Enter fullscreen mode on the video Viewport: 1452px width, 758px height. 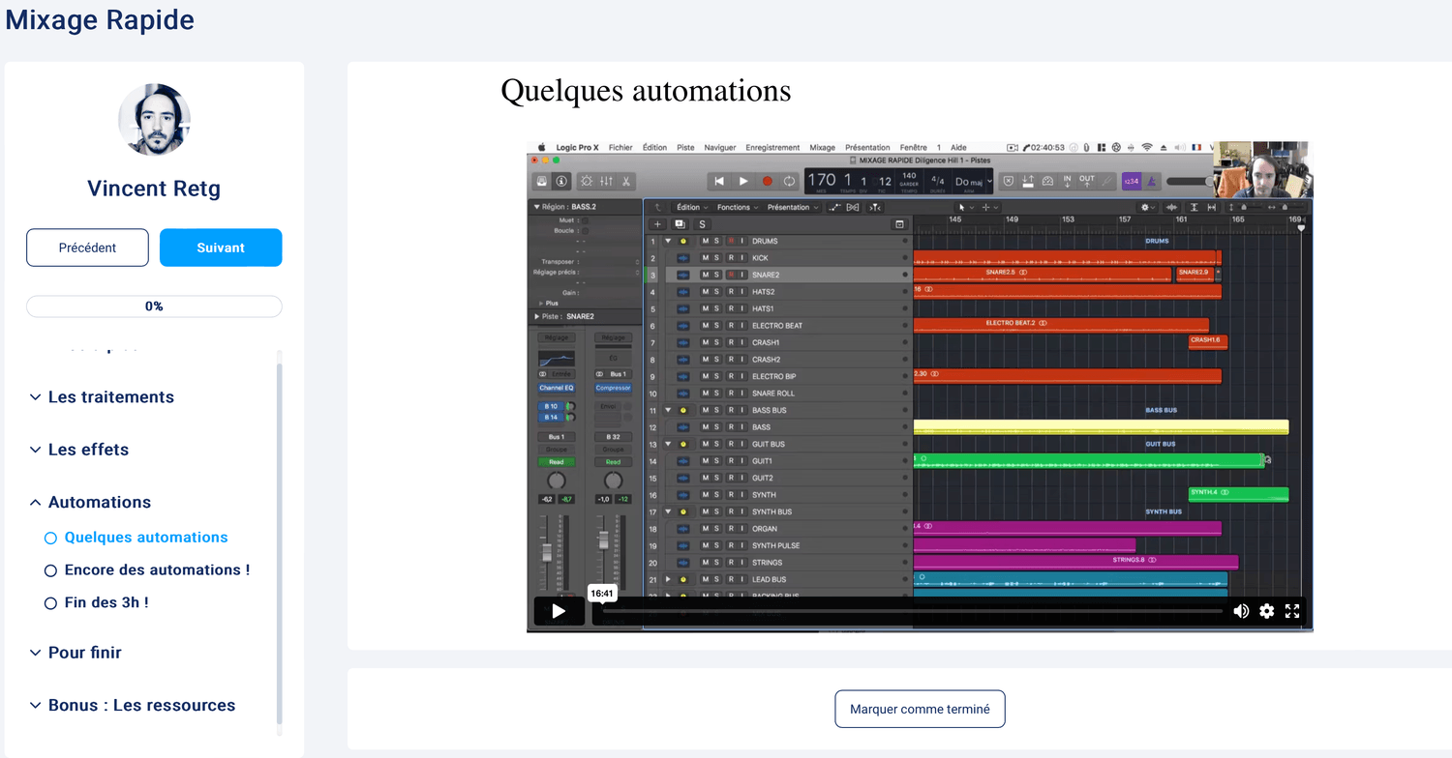coord(1292,611)
